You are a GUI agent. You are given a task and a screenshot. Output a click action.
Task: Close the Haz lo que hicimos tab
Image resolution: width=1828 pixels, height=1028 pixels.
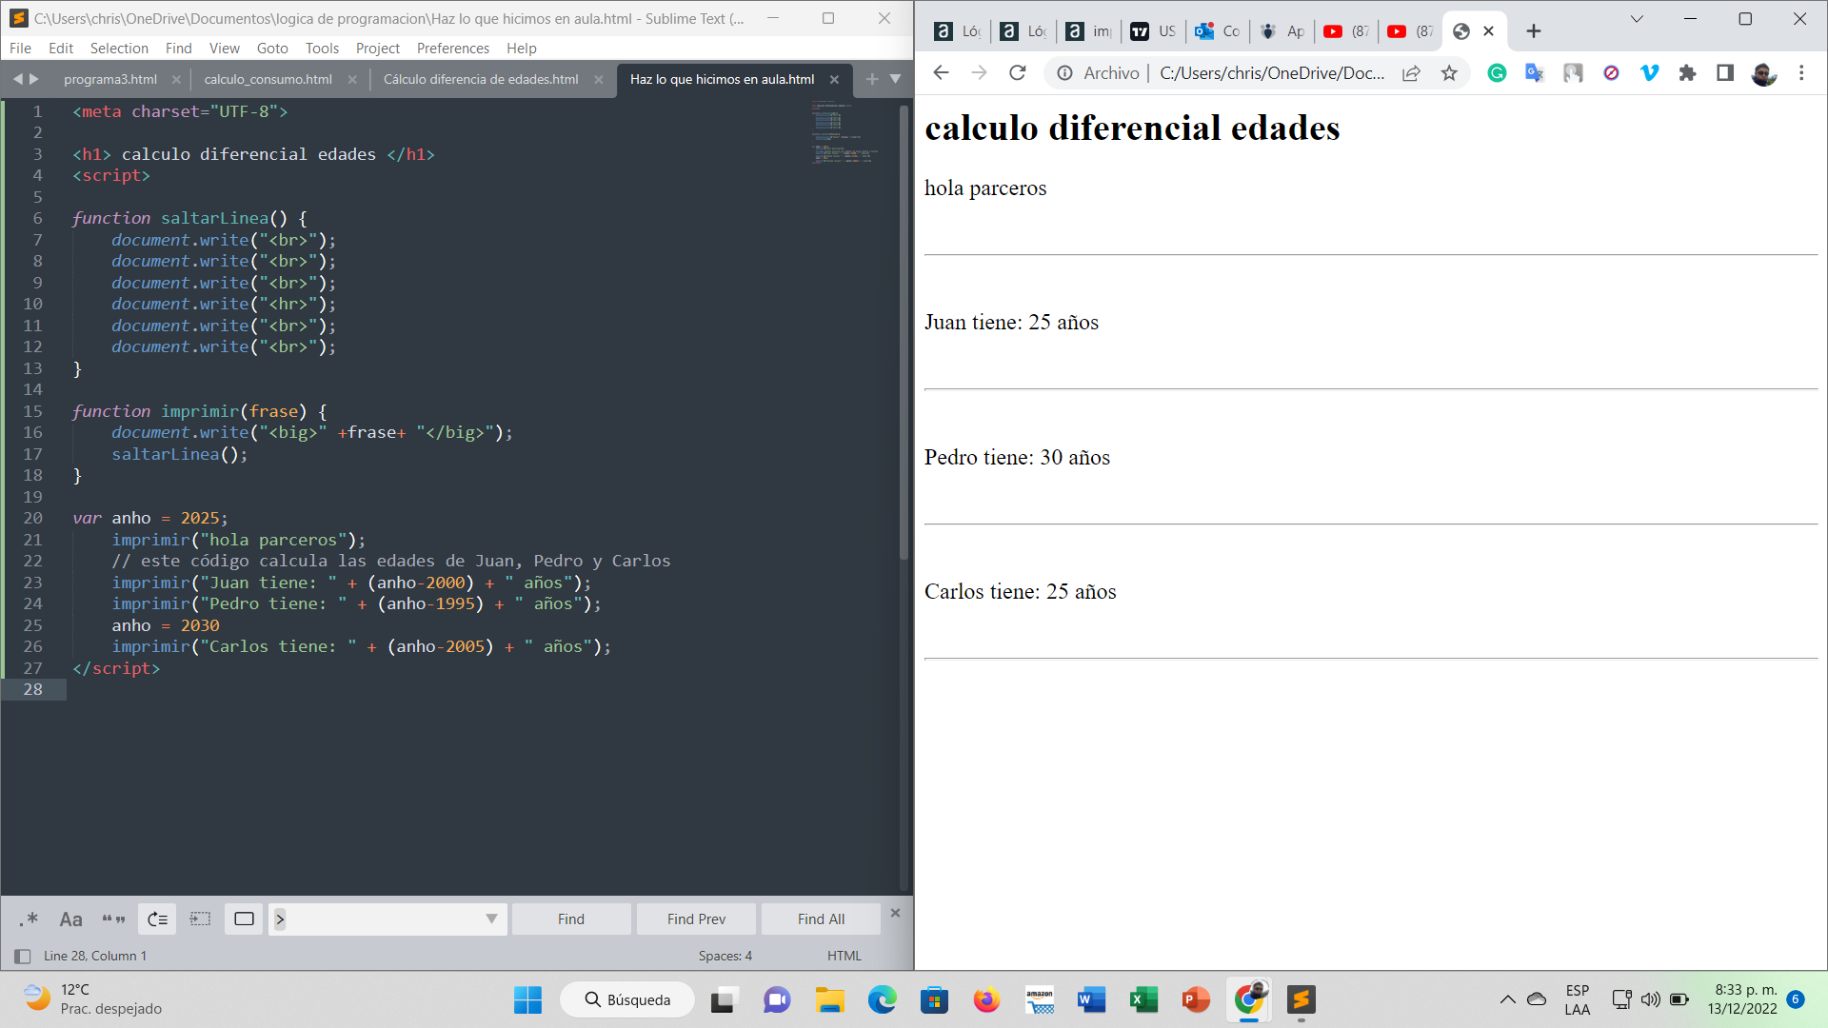[834, 79]
